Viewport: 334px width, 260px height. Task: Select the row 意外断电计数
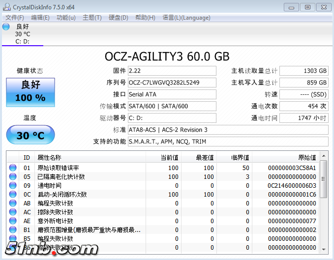(x=163, y=221)
